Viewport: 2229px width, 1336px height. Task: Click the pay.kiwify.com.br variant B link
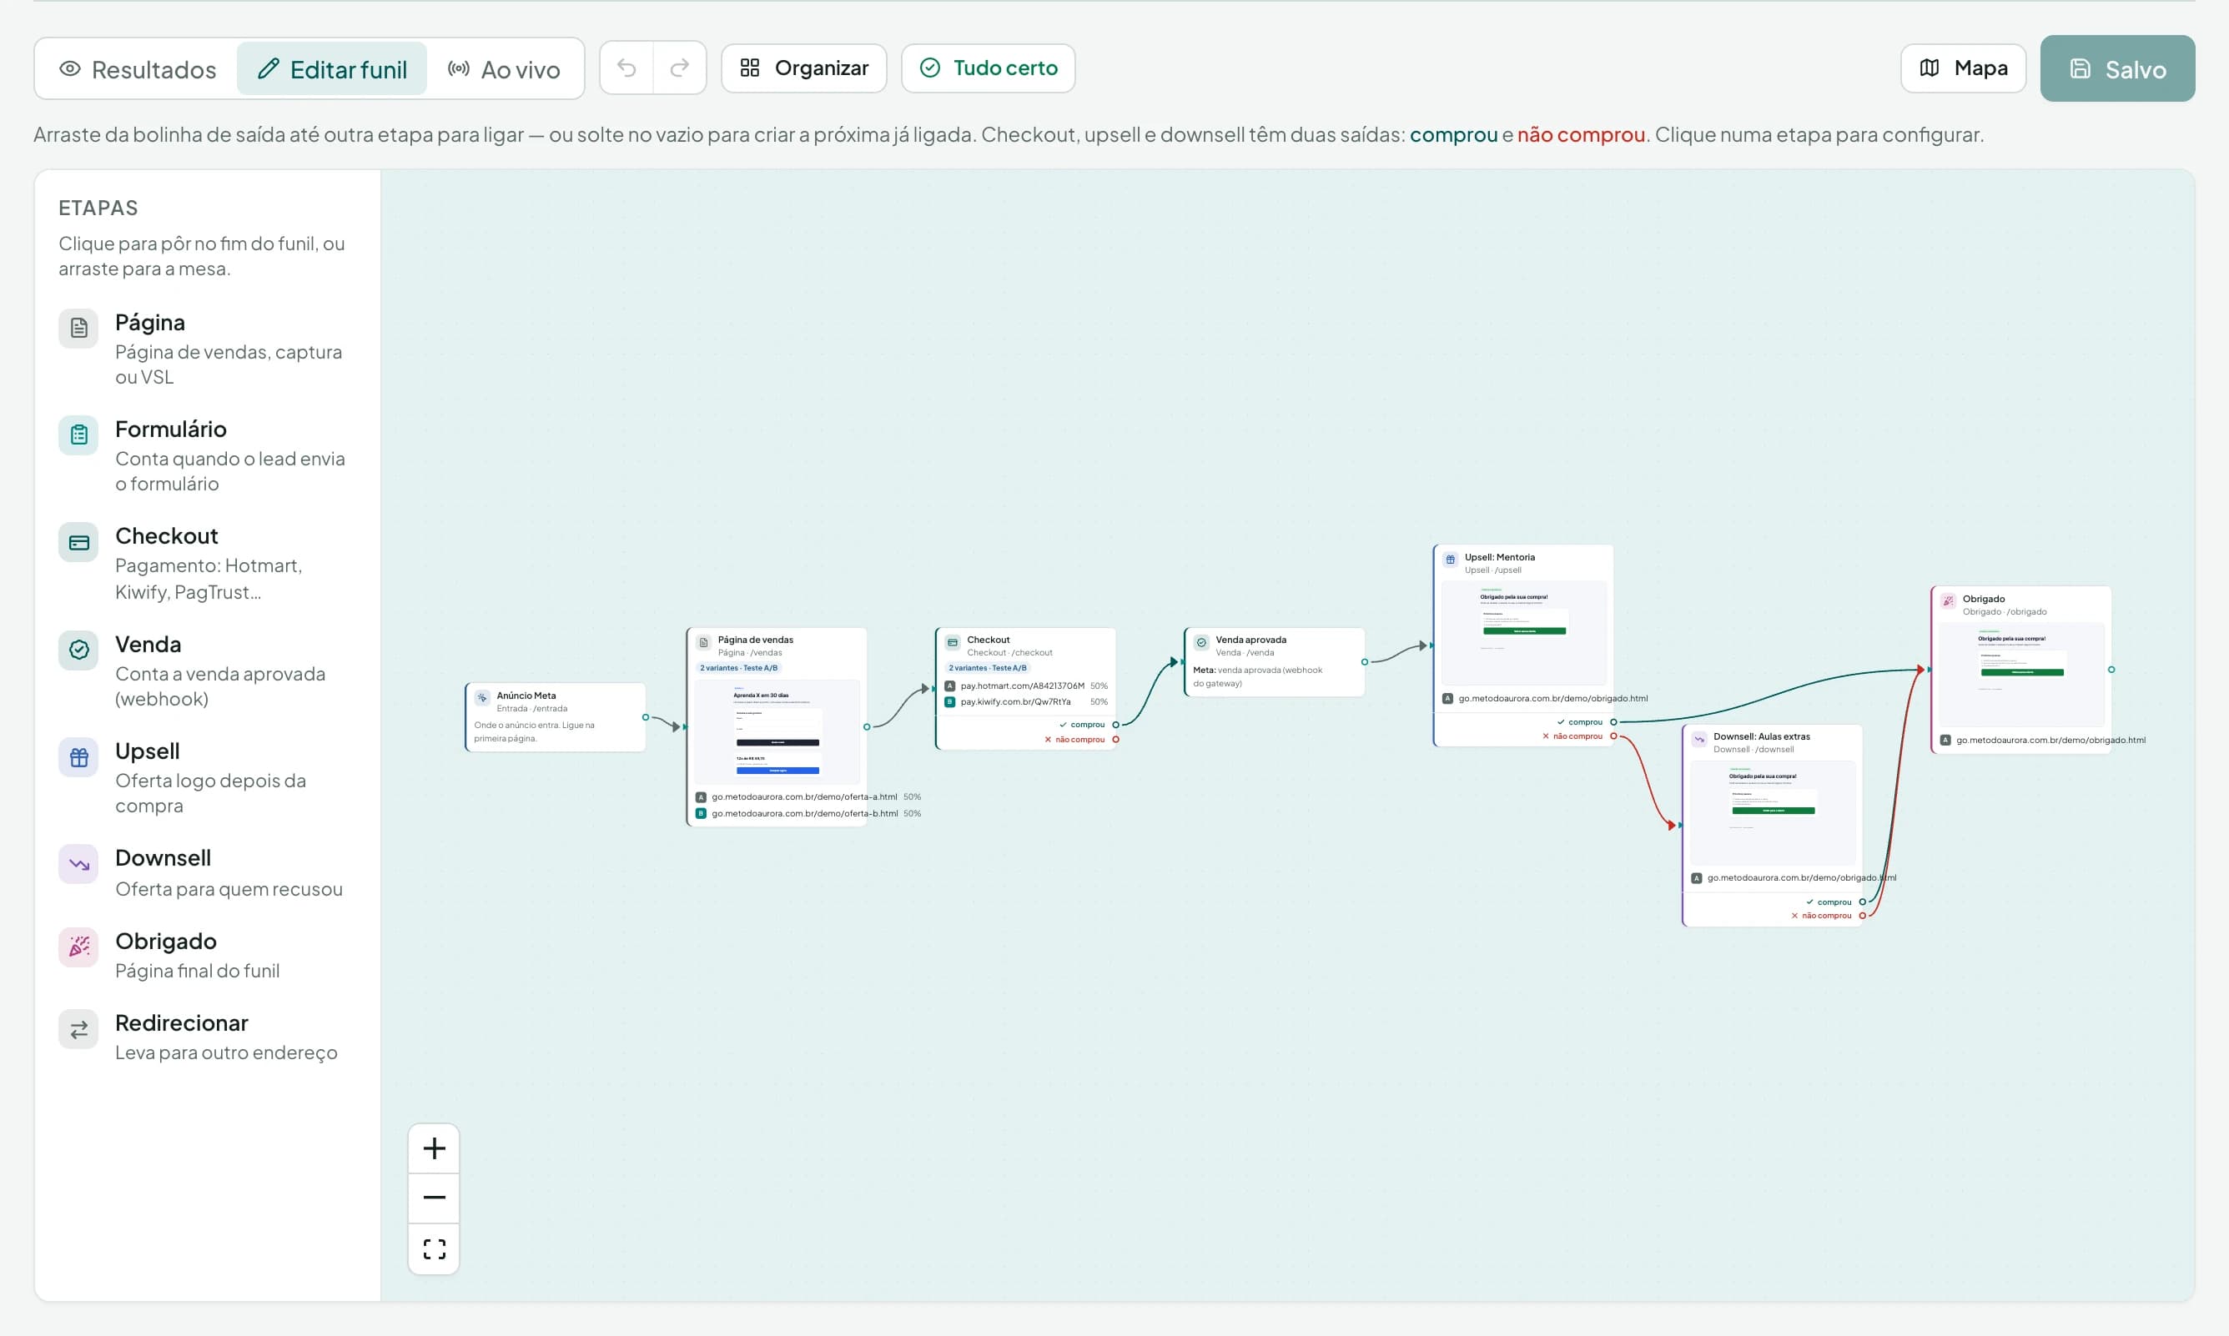click(x=1015, y=702)
